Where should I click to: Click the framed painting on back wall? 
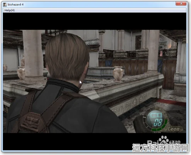point(138,42)
